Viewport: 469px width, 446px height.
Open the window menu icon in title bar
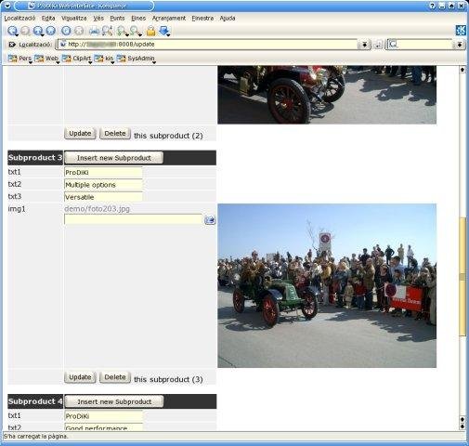7,6
